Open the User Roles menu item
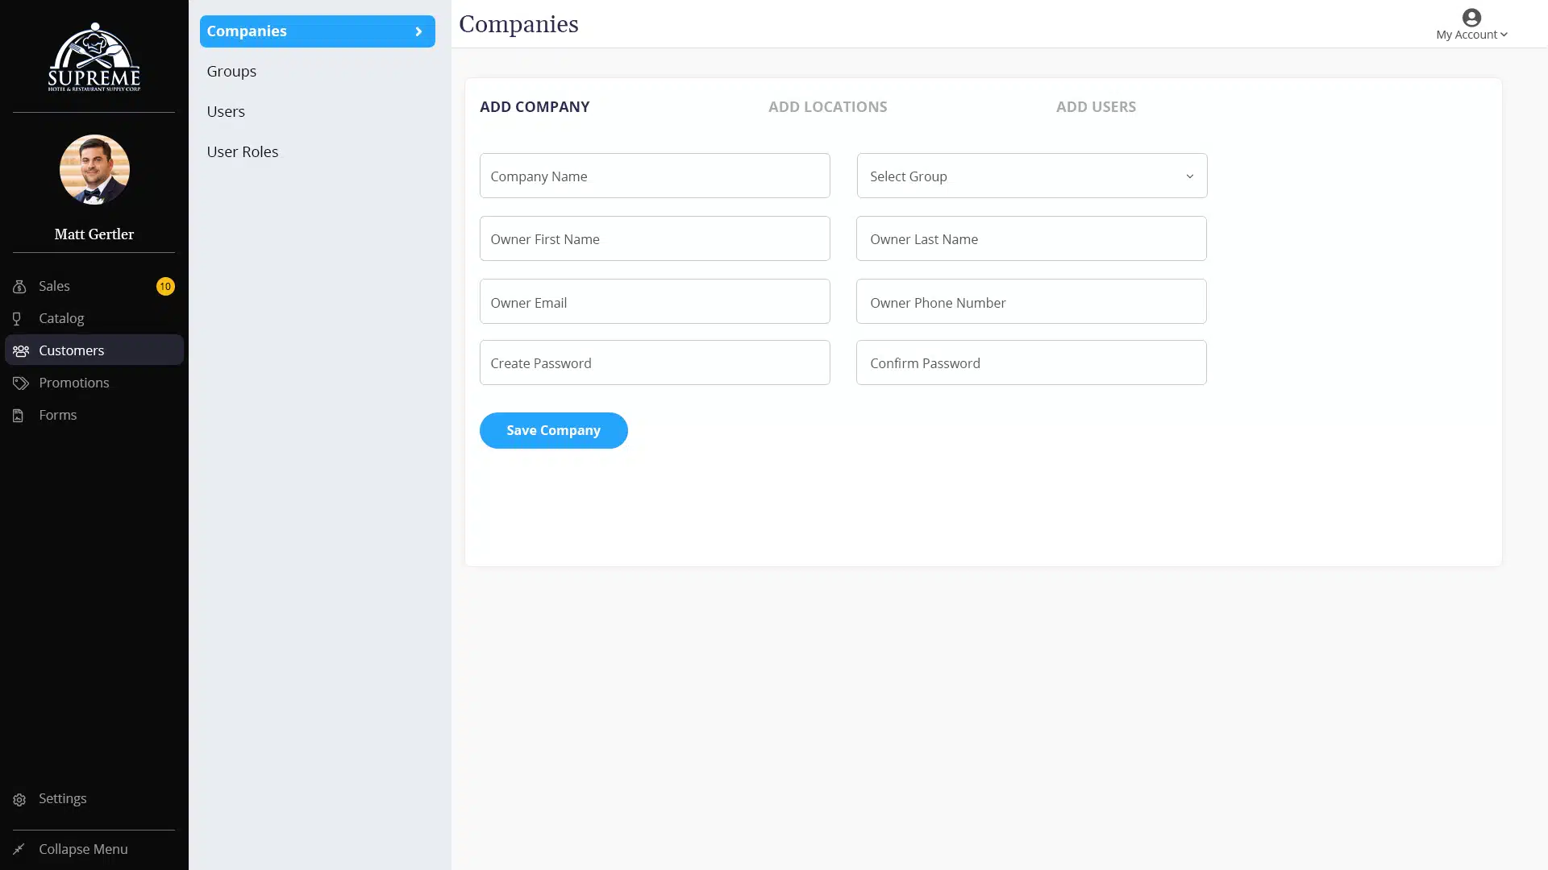The width and height of the screenshot is (1548, 870). pyautogui.click(x=242, y=151)
